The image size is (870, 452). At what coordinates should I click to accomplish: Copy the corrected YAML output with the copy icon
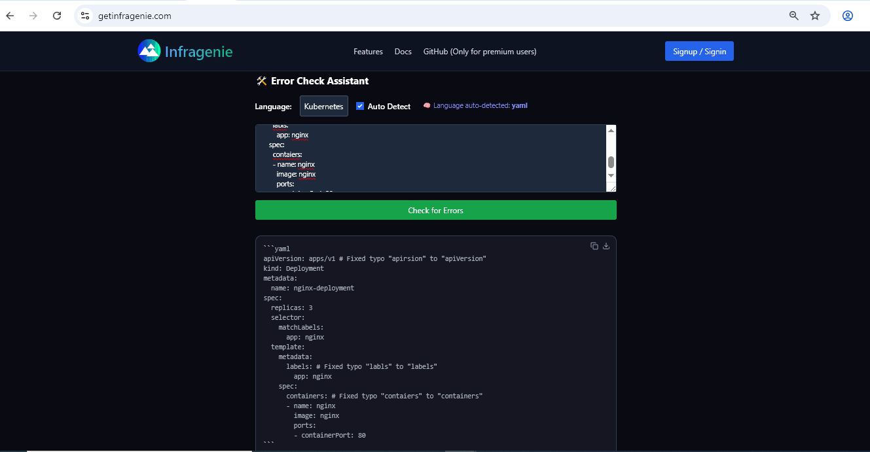(594, 246)
